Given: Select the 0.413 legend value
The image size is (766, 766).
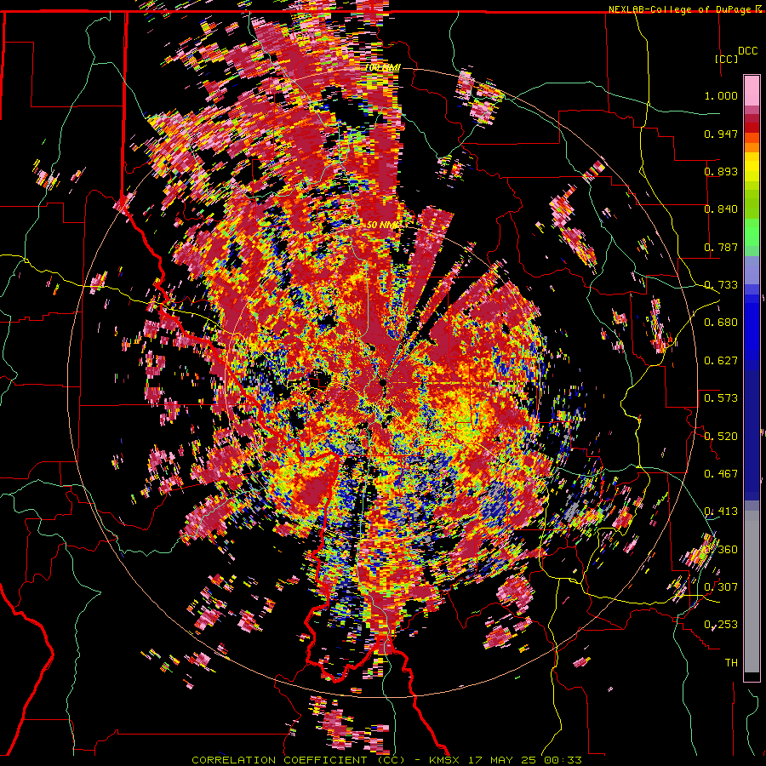Looking at the screenshot, I should click(x=721, y=512).
